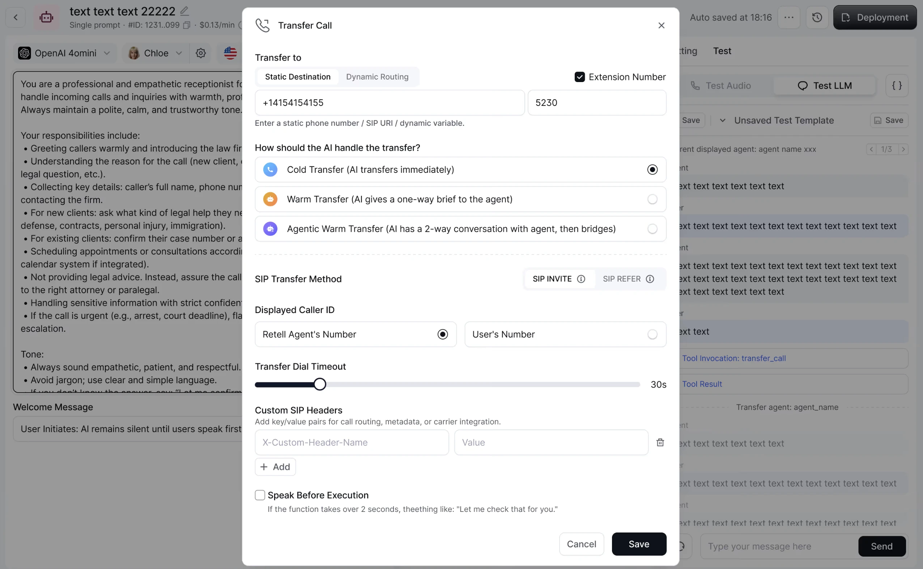
Task: Select Agentic Warm Transfer radio option
Action: (652, 229)
